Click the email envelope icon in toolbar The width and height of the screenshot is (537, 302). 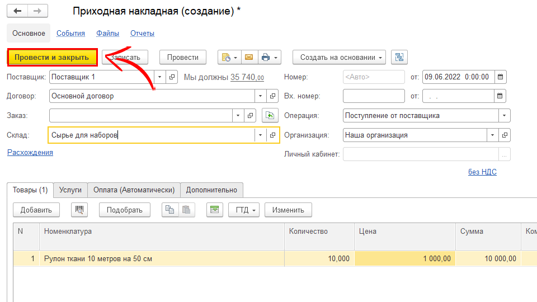[249, 57]
